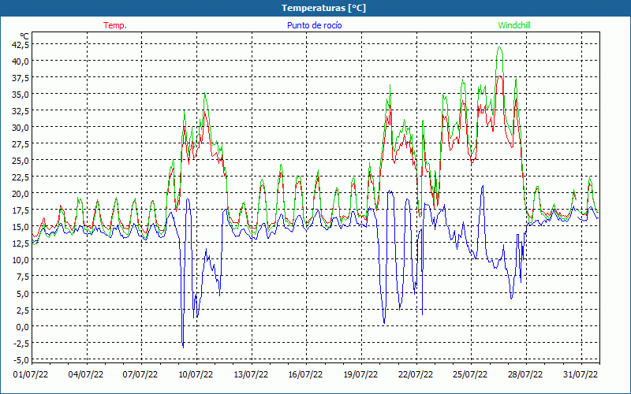The height and width of the screenshot is (394, 631).
Task: Click the 20,0 y-axis value
Action: click(21, 193)
